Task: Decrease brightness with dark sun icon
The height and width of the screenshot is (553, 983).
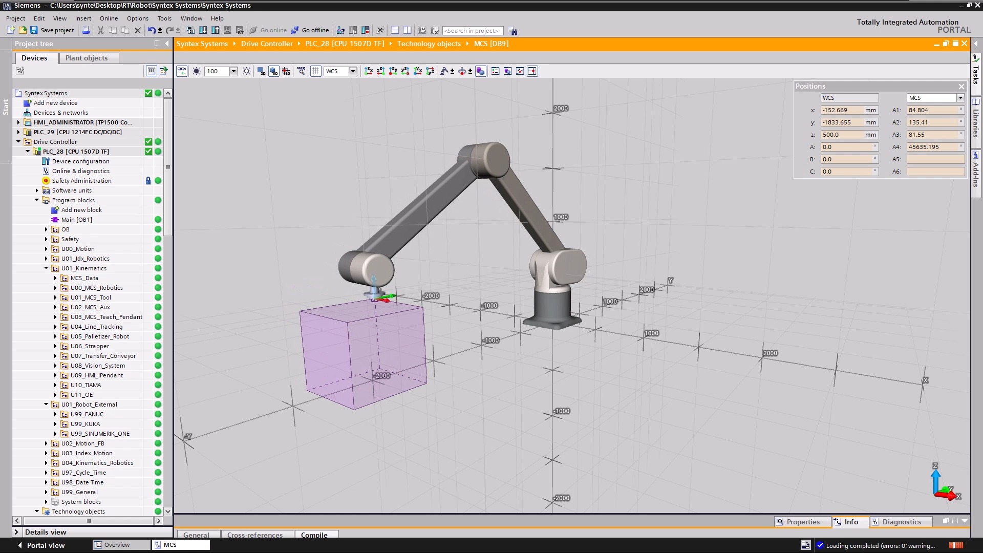Action: pyautogui.click(x=196, y=71)
